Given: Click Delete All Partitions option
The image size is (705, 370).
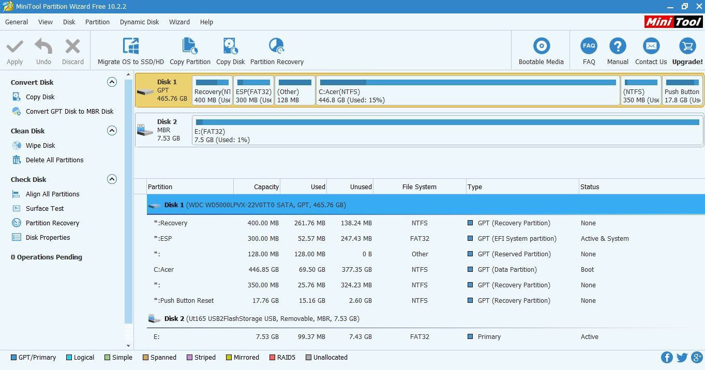Looking at the screenshot, I should click(x=54, y=160).
